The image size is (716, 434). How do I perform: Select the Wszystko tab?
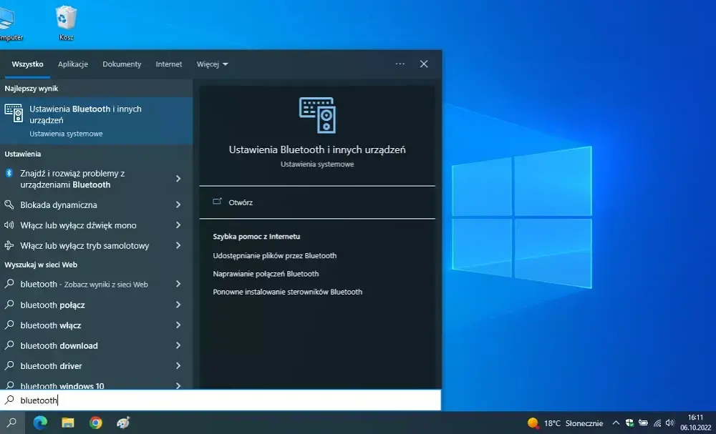point(27,64)
